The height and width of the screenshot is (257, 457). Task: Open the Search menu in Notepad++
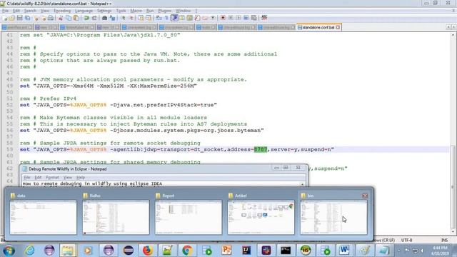coord(30,11)
